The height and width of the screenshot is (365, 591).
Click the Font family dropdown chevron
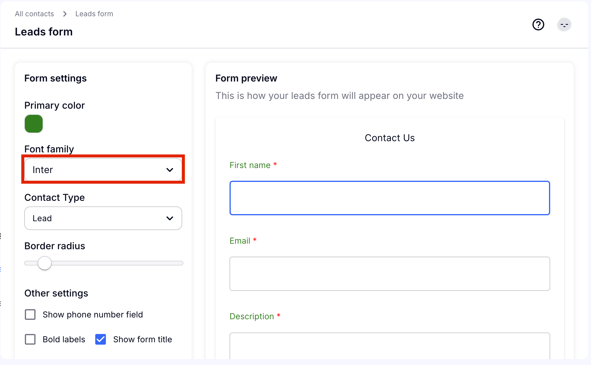click(x=170, y=170)
